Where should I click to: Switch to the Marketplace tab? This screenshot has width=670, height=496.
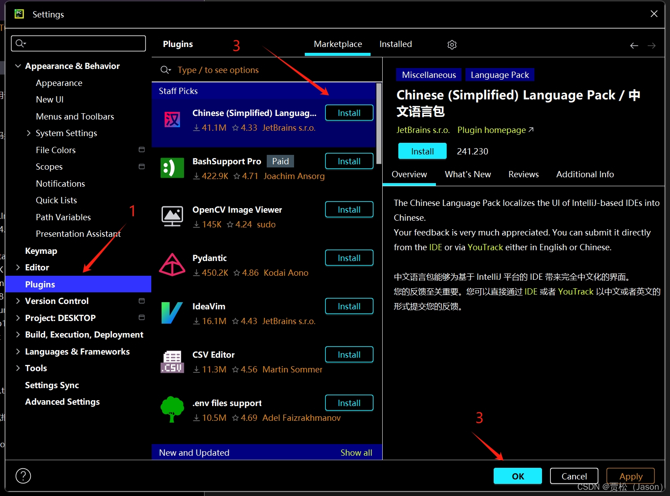point(338,44)
